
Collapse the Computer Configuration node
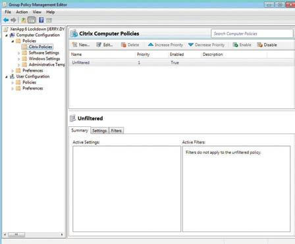7,35
